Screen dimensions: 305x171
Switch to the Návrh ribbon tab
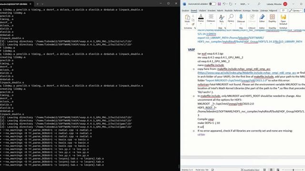[220, 10]
